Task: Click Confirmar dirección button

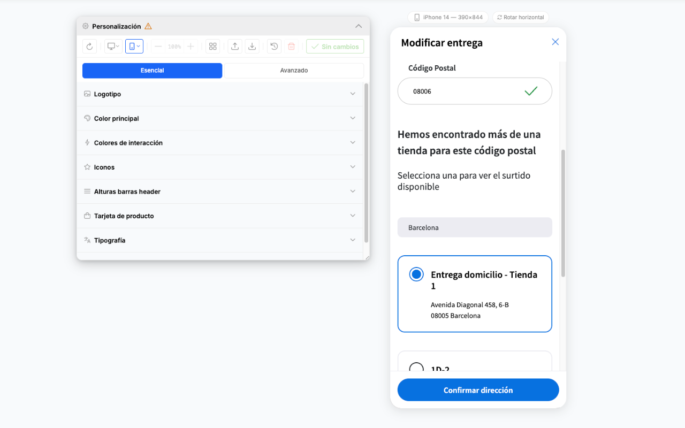Action: (478, 390)
